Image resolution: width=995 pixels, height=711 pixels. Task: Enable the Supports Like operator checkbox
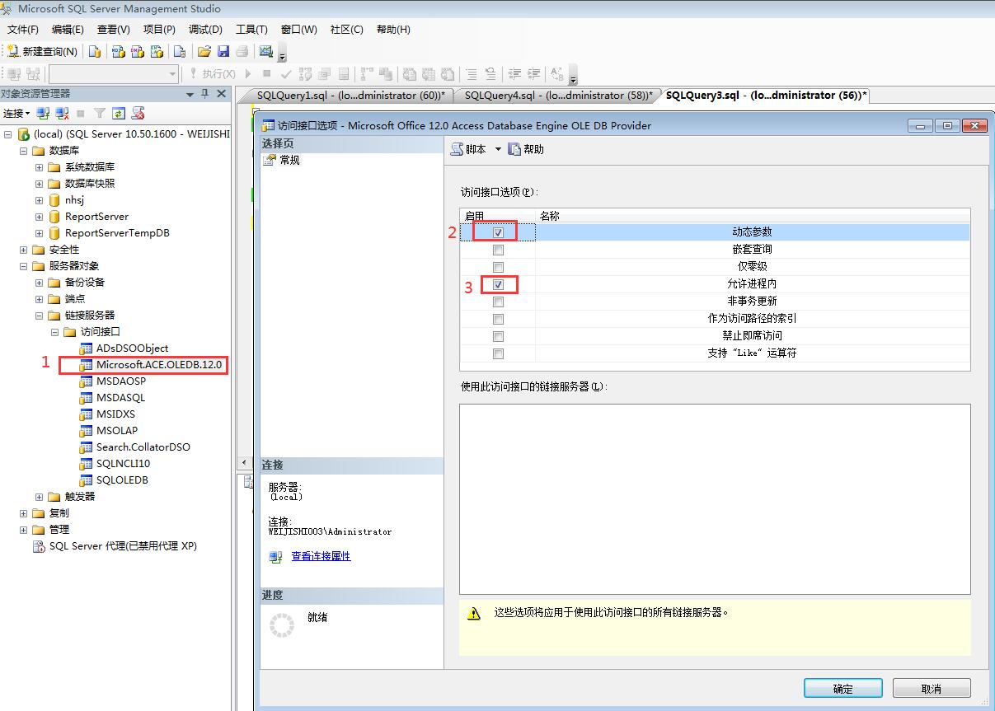[498, 353]
